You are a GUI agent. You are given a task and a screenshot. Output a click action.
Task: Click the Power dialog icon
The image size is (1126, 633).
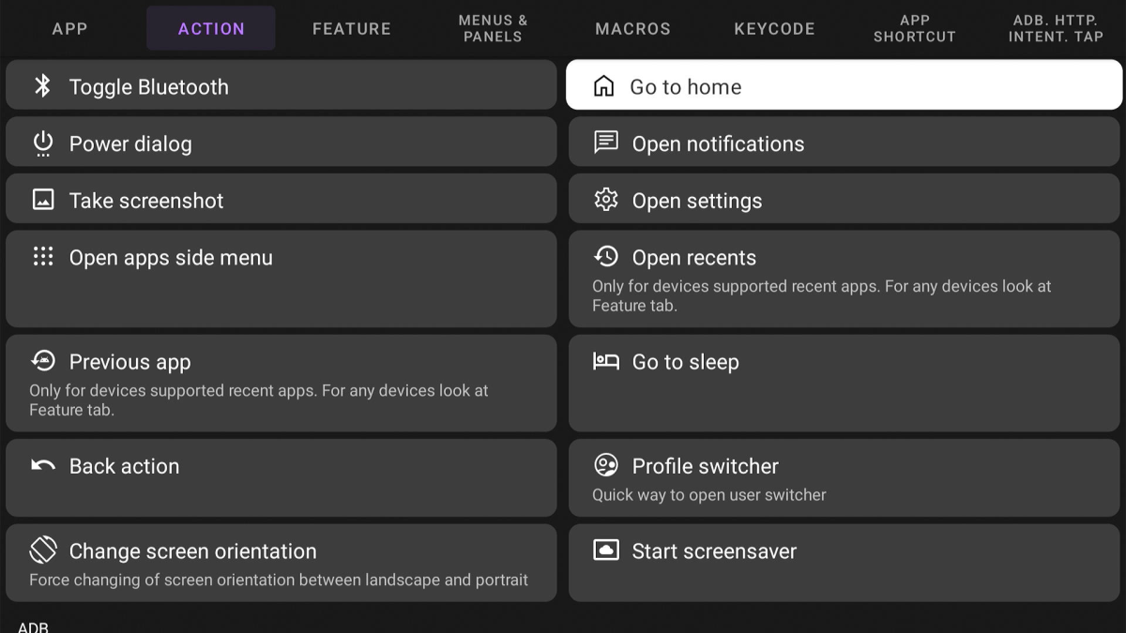tap(43, 143)
